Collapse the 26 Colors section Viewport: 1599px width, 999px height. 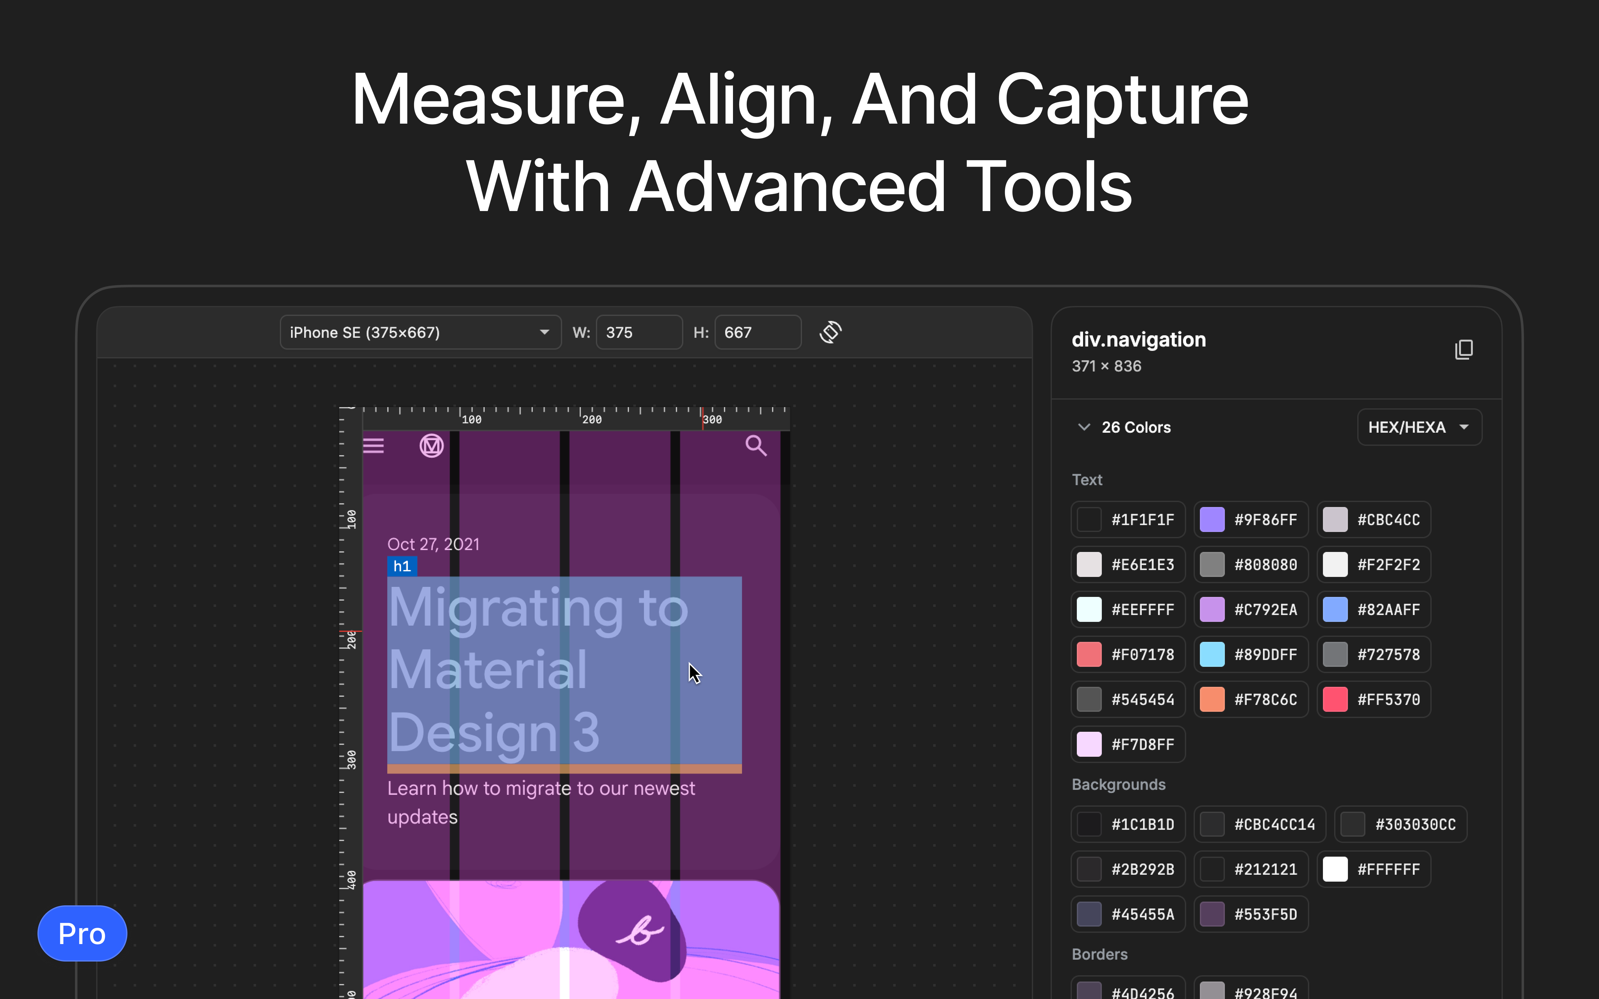coord(1084,427)
